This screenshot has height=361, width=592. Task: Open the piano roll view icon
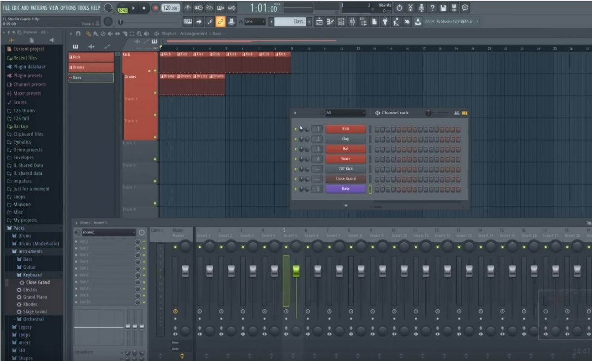331,21
